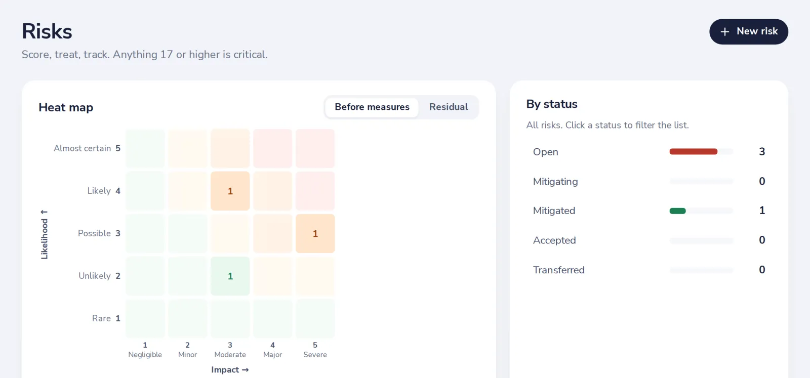The image size is (810, 378).
Task: Select heat map cell Unlikely 2, Moderate 3
Action: pyautogui.click(x=230, y=276)
